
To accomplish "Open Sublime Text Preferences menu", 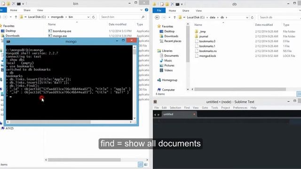I will (240, 108).
